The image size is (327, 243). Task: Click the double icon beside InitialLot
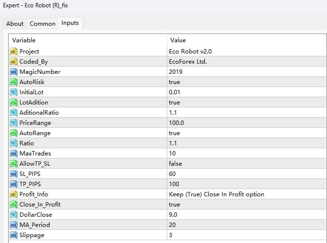(14, 92)
